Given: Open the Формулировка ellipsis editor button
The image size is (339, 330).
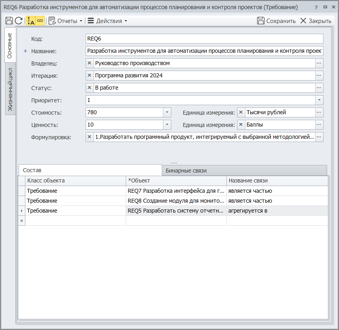Looking at the screenshot, I should coord(319,137).
